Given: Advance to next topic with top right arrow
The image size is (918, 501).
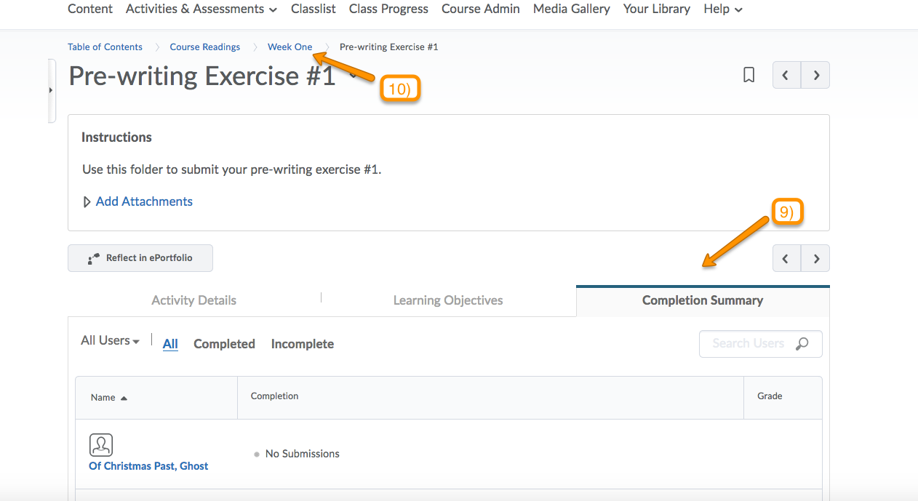Looking at the screenshot, I should 815,74.
